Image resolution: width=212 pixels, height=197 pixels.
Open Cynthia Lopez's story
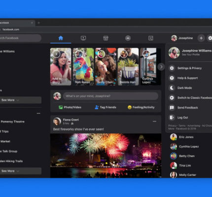(150, 66)
